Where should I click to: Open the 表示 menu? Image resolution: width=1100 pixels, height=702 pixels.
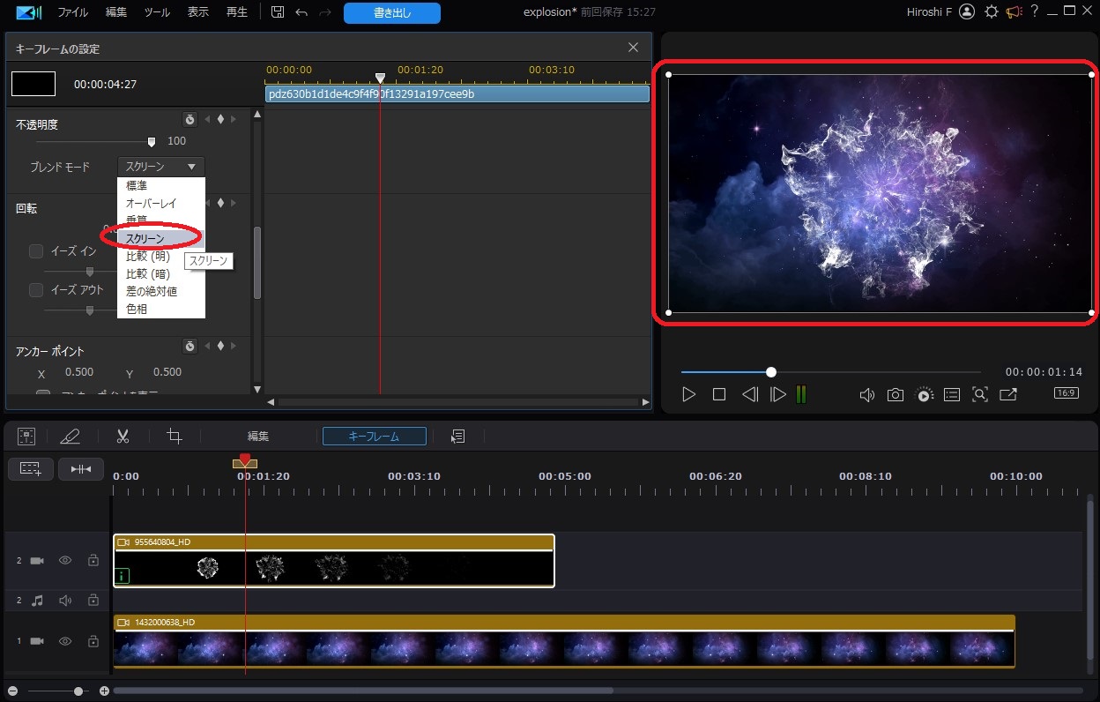(198, 12)
